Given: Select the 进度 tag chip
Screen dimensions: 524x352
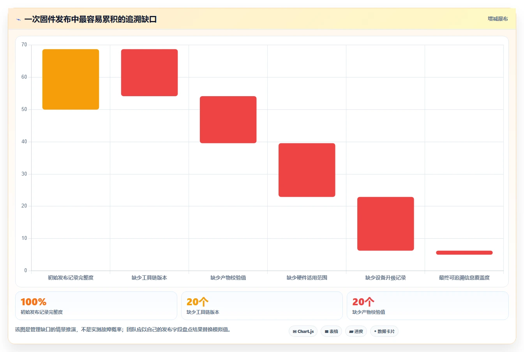Looking at the screenshot, I should click(x=356, y=331).
